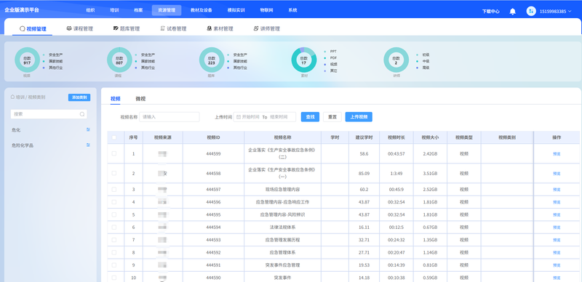Click 预览 for video 444598

557,173
